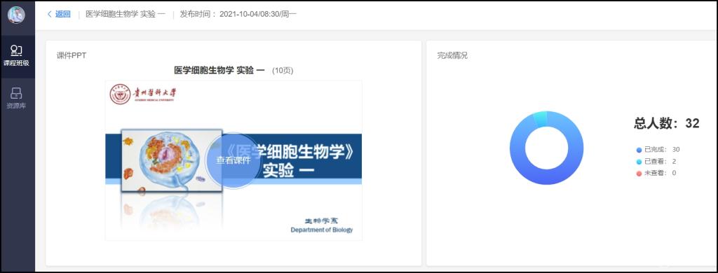Select the red 未查看 legend dot
Image resolution: width=718 pixels, height=273 pixels.
pyautogui.click(x=639, y=174)
